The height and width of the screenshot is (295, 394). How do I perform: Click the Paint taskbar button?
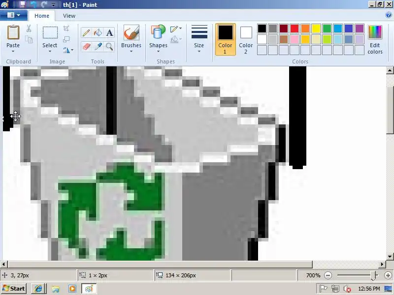pyautogui.click(x=89, y=289)
